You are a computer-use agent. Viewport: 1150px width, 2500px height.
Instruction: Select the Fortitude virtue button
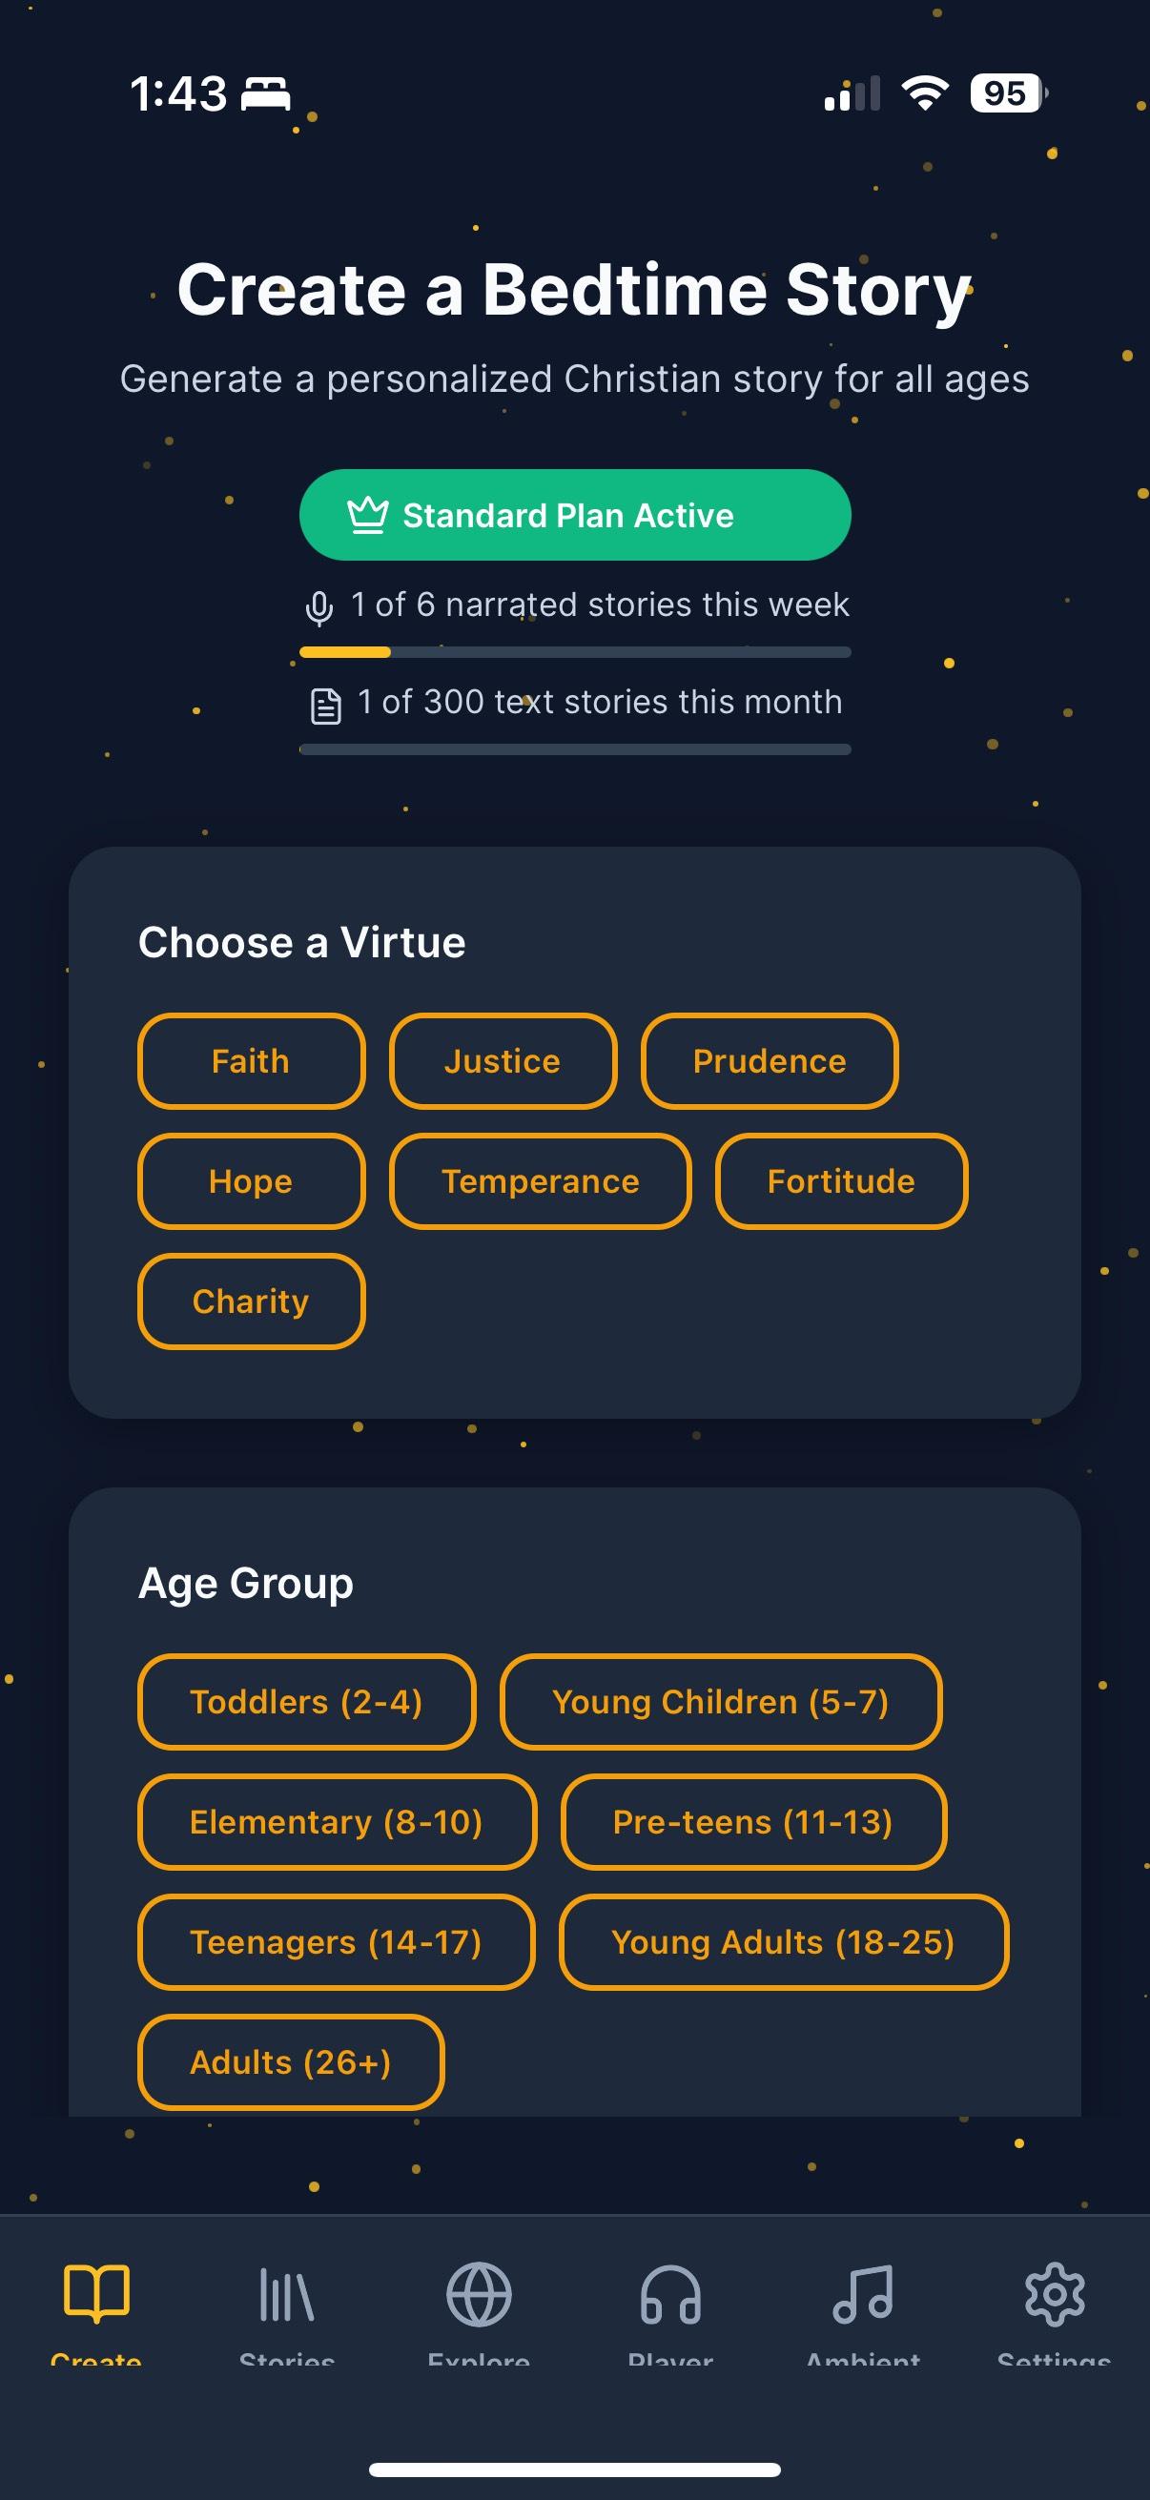841,1181
